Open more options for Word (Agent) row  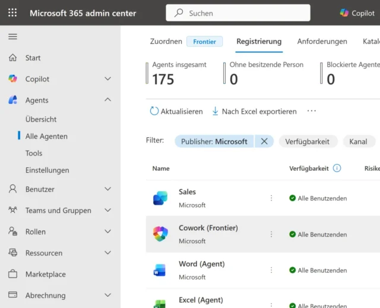coord(271,270)
